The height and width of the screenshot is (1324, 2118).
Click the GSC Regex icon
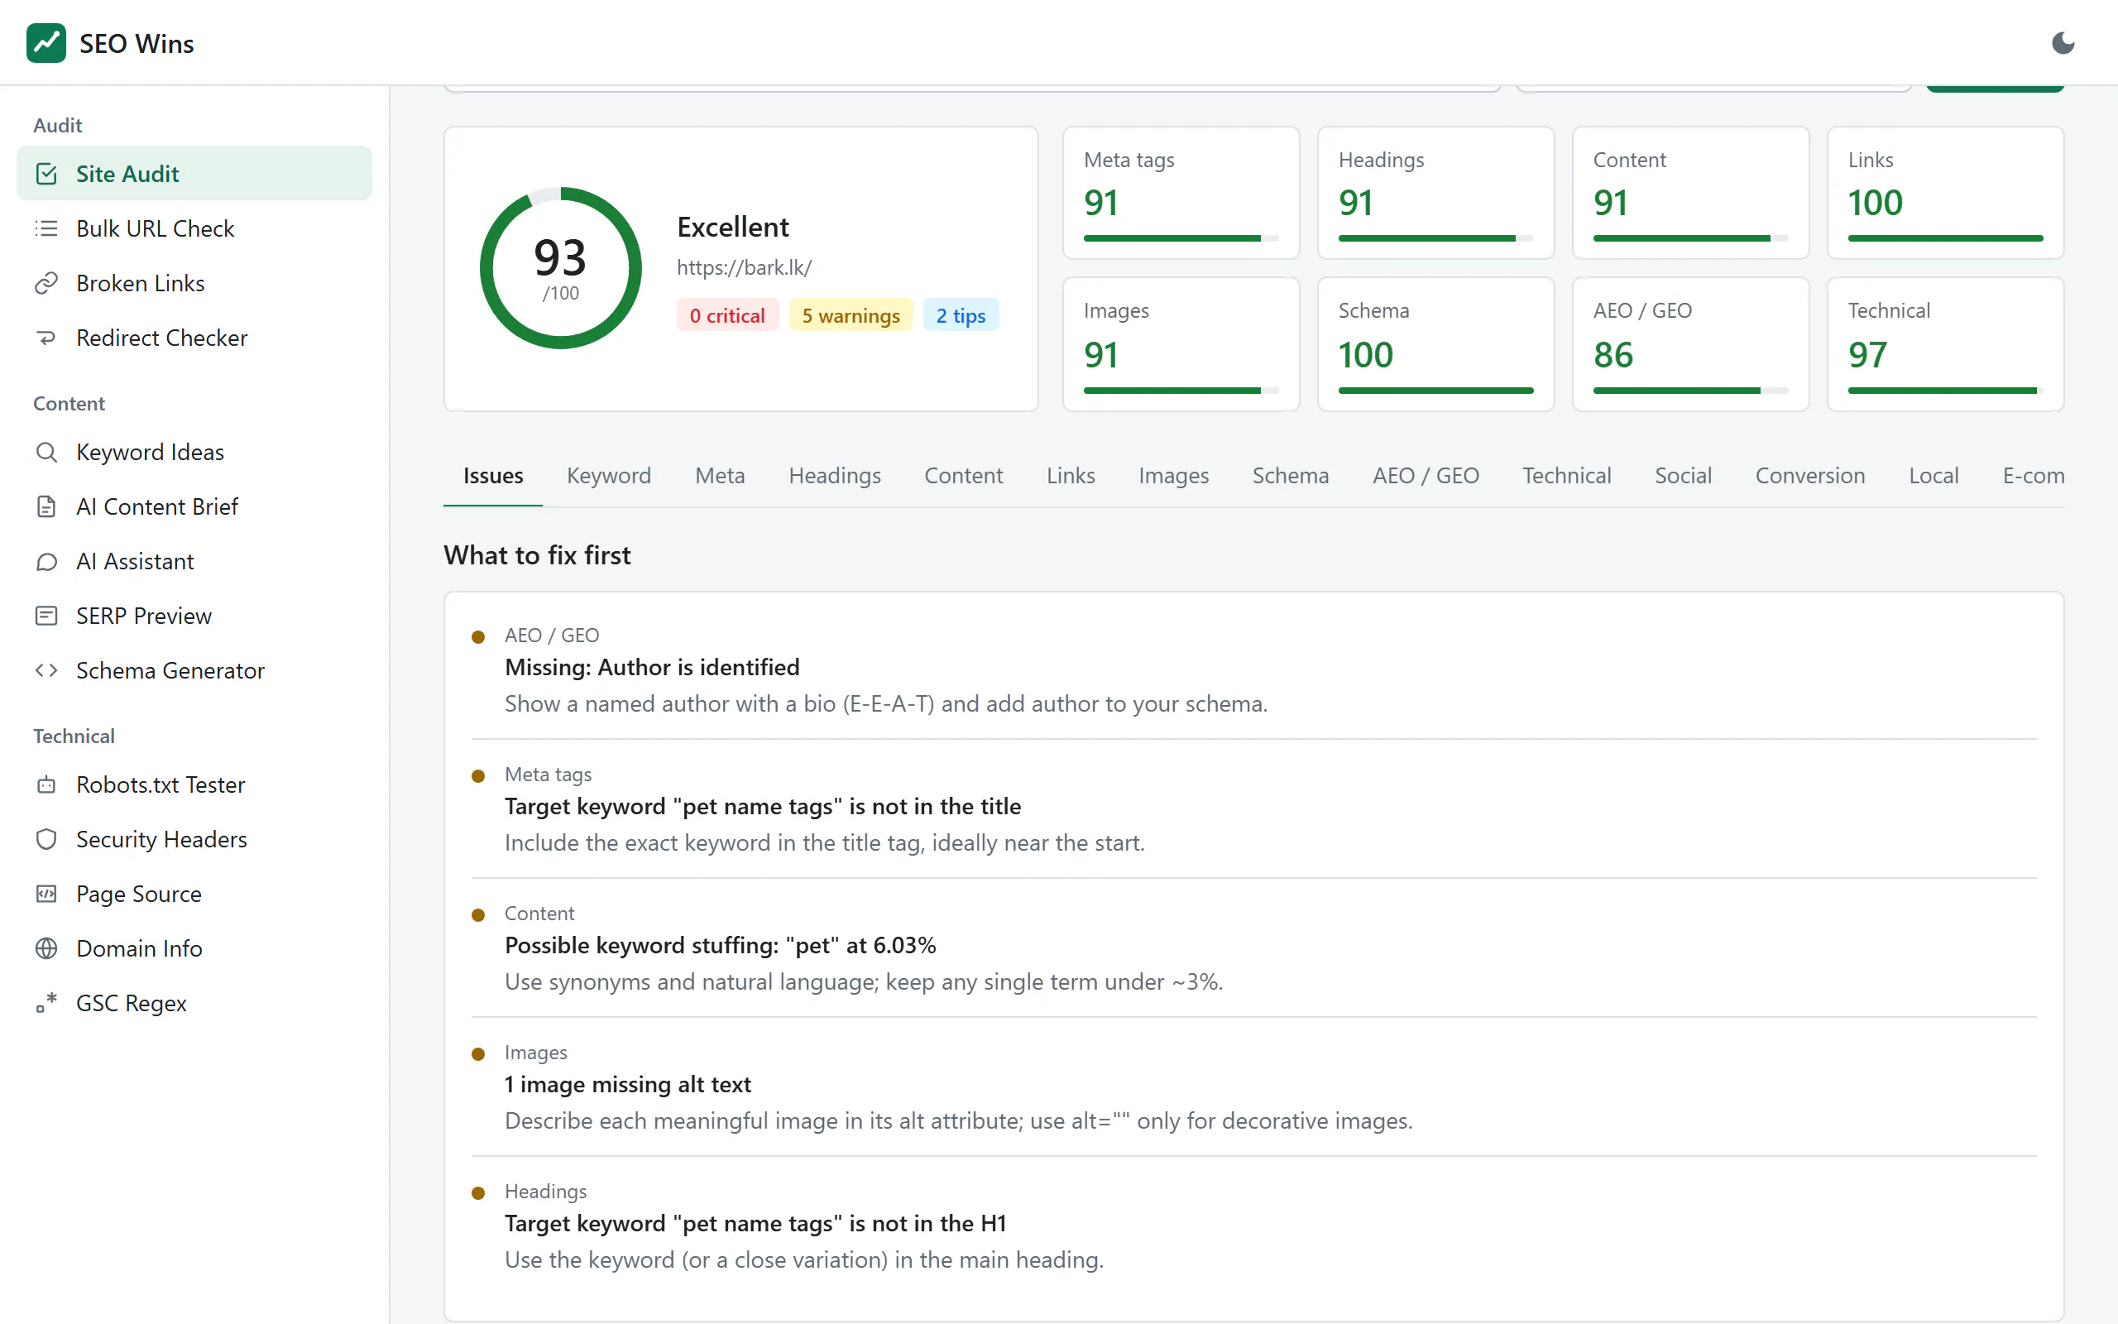(46, 1003)
